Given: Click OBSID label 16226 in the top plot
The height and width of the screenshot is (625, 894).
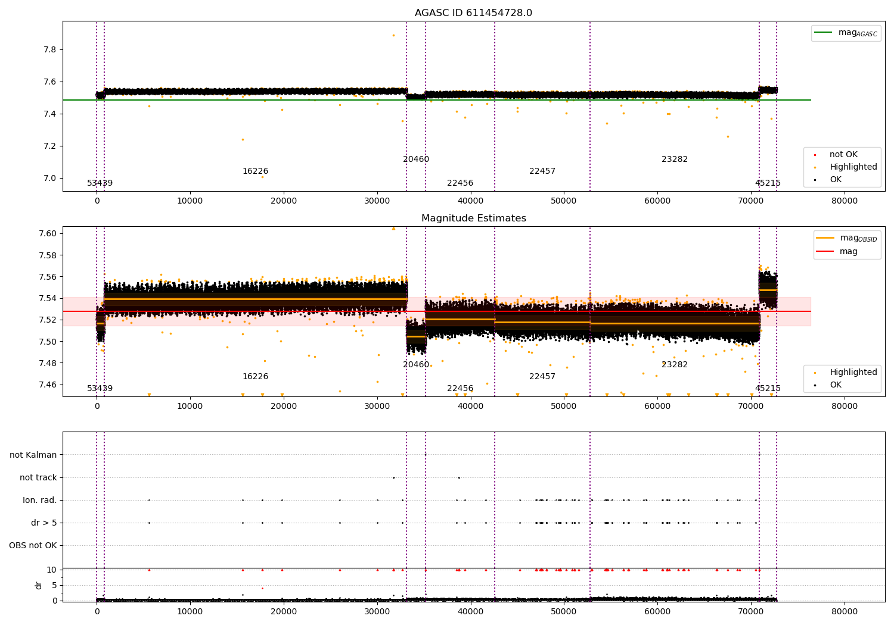Looking at the screenshot, I should point(255,171).
